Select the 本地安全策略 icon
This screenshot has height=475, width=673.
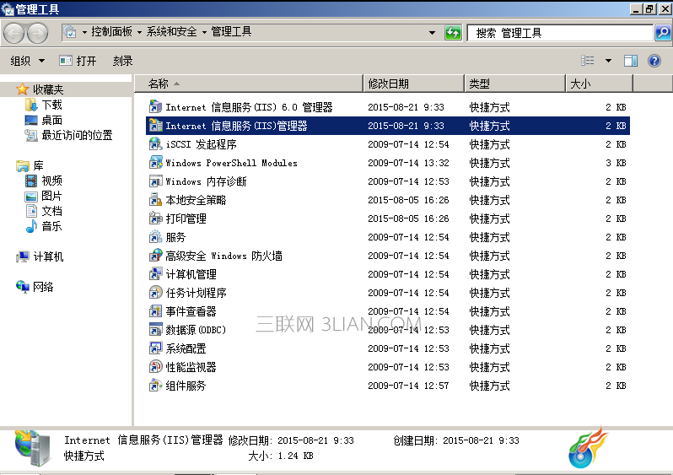point(155,200)
